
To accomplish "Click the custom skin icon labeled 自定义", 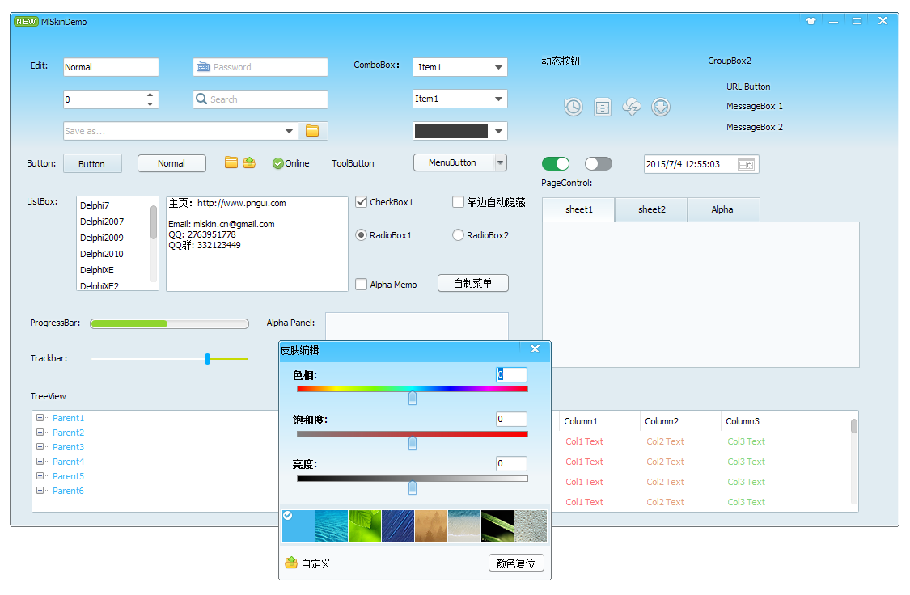I will [291, 563].
